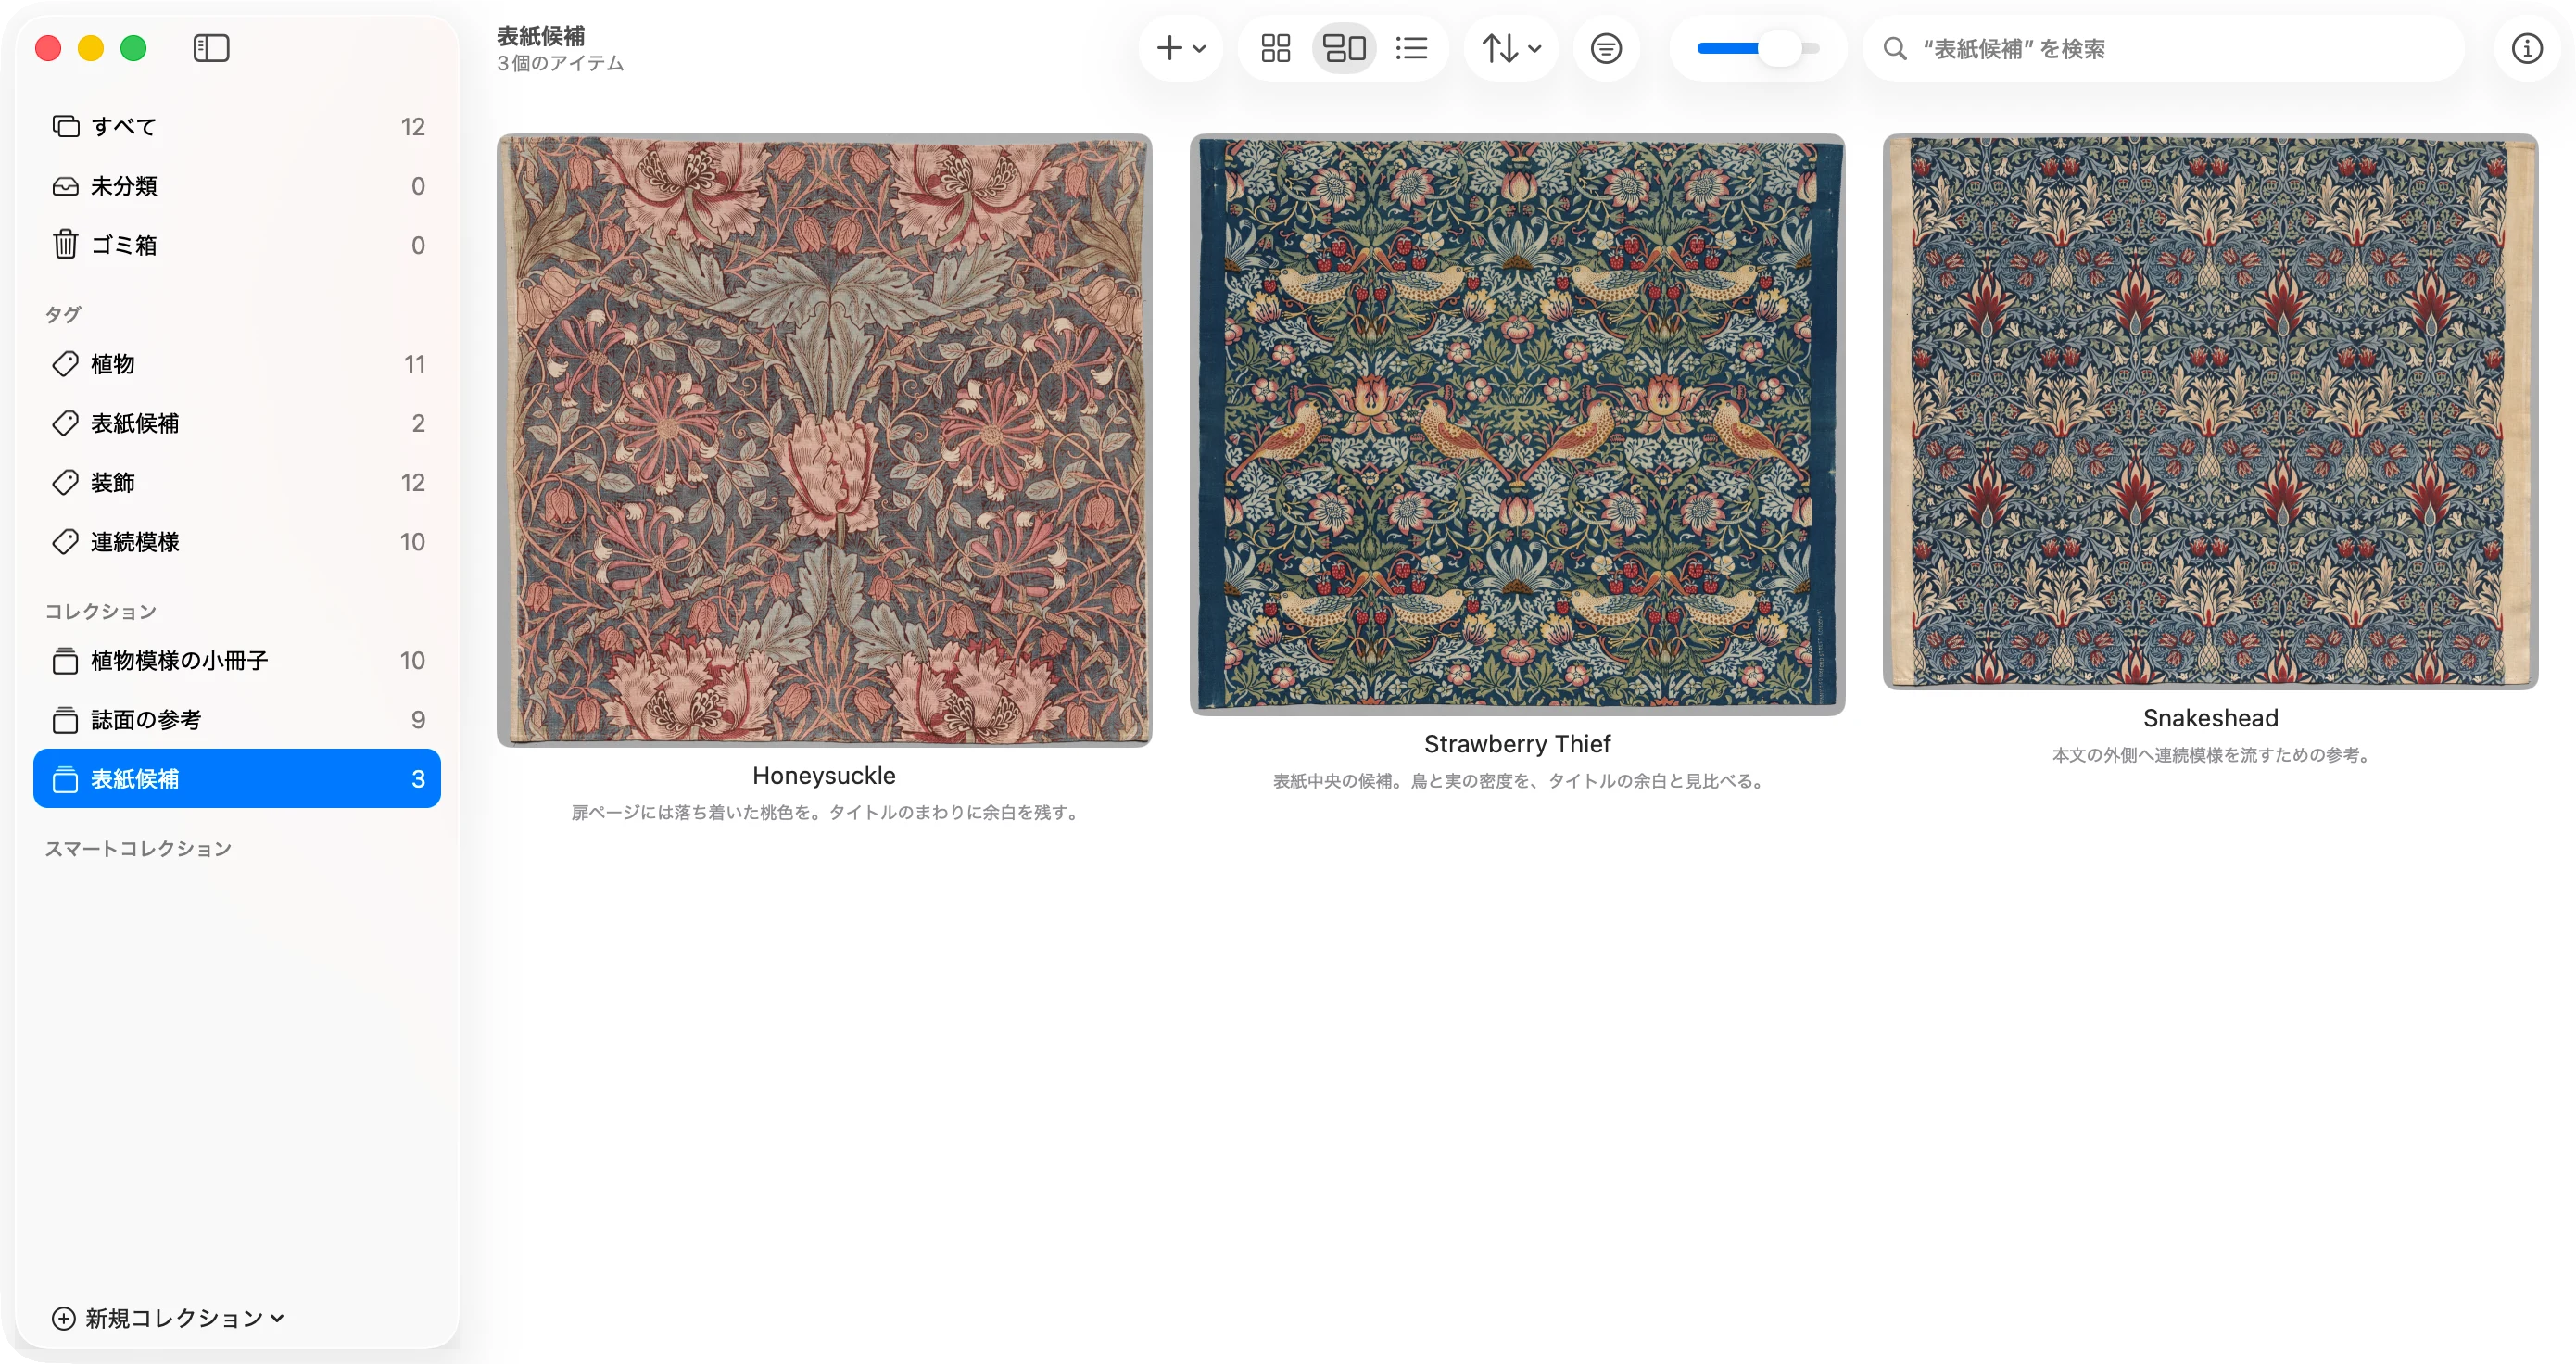Switch to large thumbnail view
The height and width of the screenshot is (1364, 2576).
[1344, 48]
